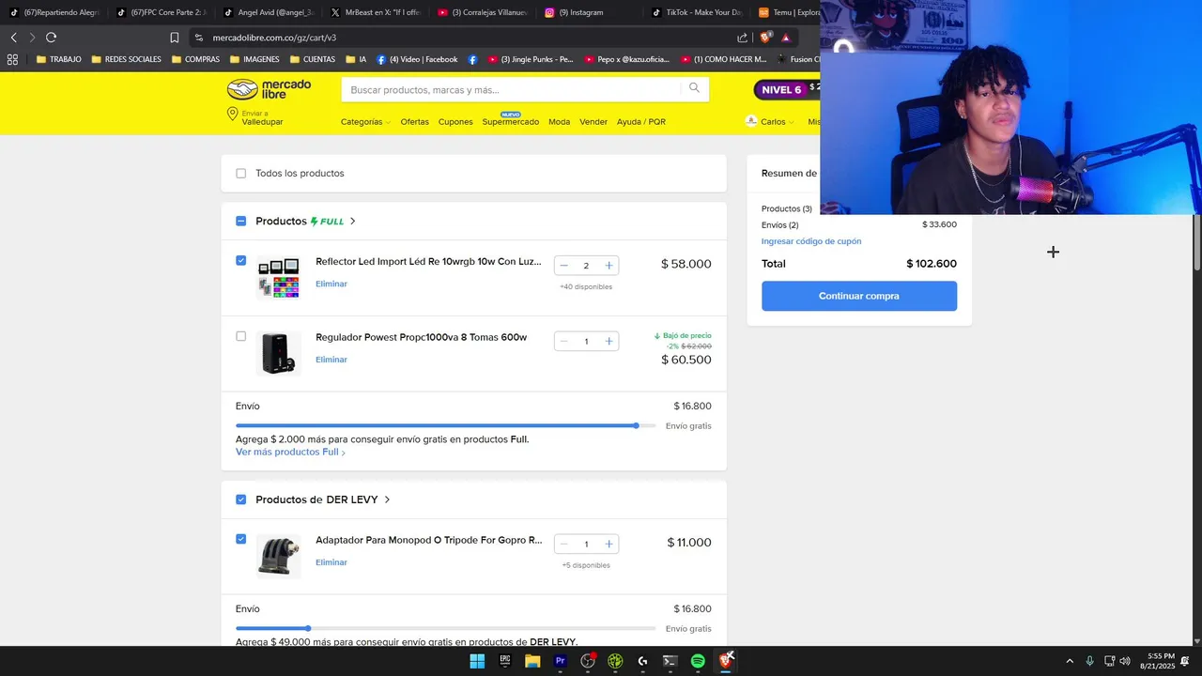Screen dimensions: 1202x676
Task: Open the Windows Start menu
Action: coord(477,661)
